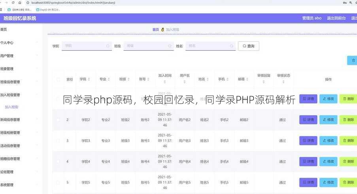Toggle the select-all header checkbox
The image size is (357, 194).
coord(58,79)
